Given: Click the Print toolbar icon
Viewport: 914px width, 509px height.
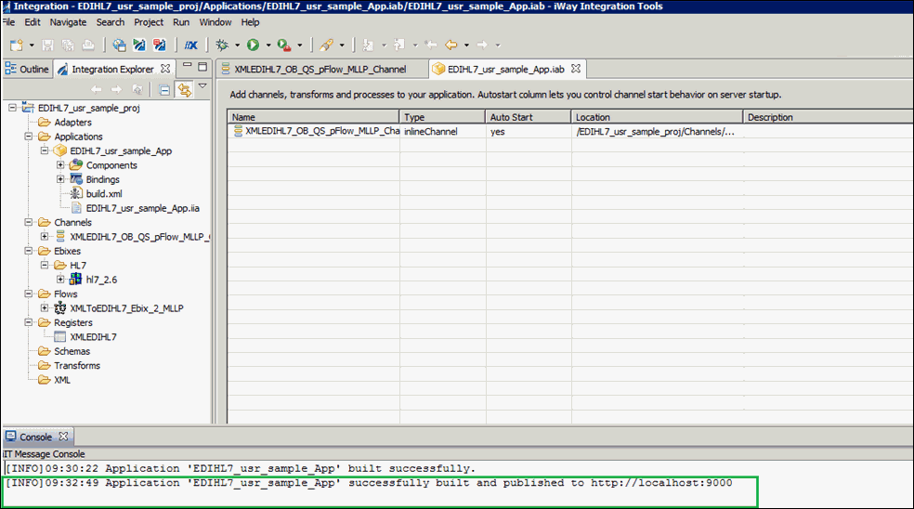Looking at the screenshot, I should [87, 45].
